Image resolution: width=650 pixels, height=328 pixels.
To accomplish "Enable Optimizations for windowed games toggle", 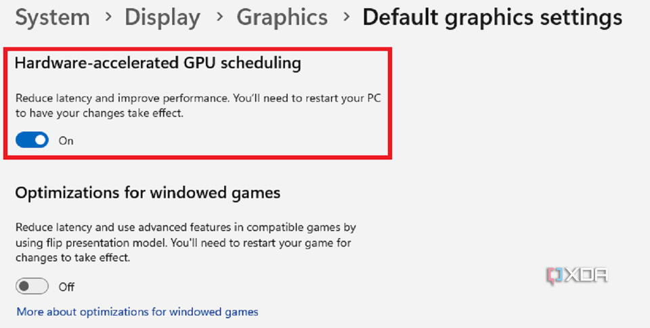I will [x=32, y=286].
